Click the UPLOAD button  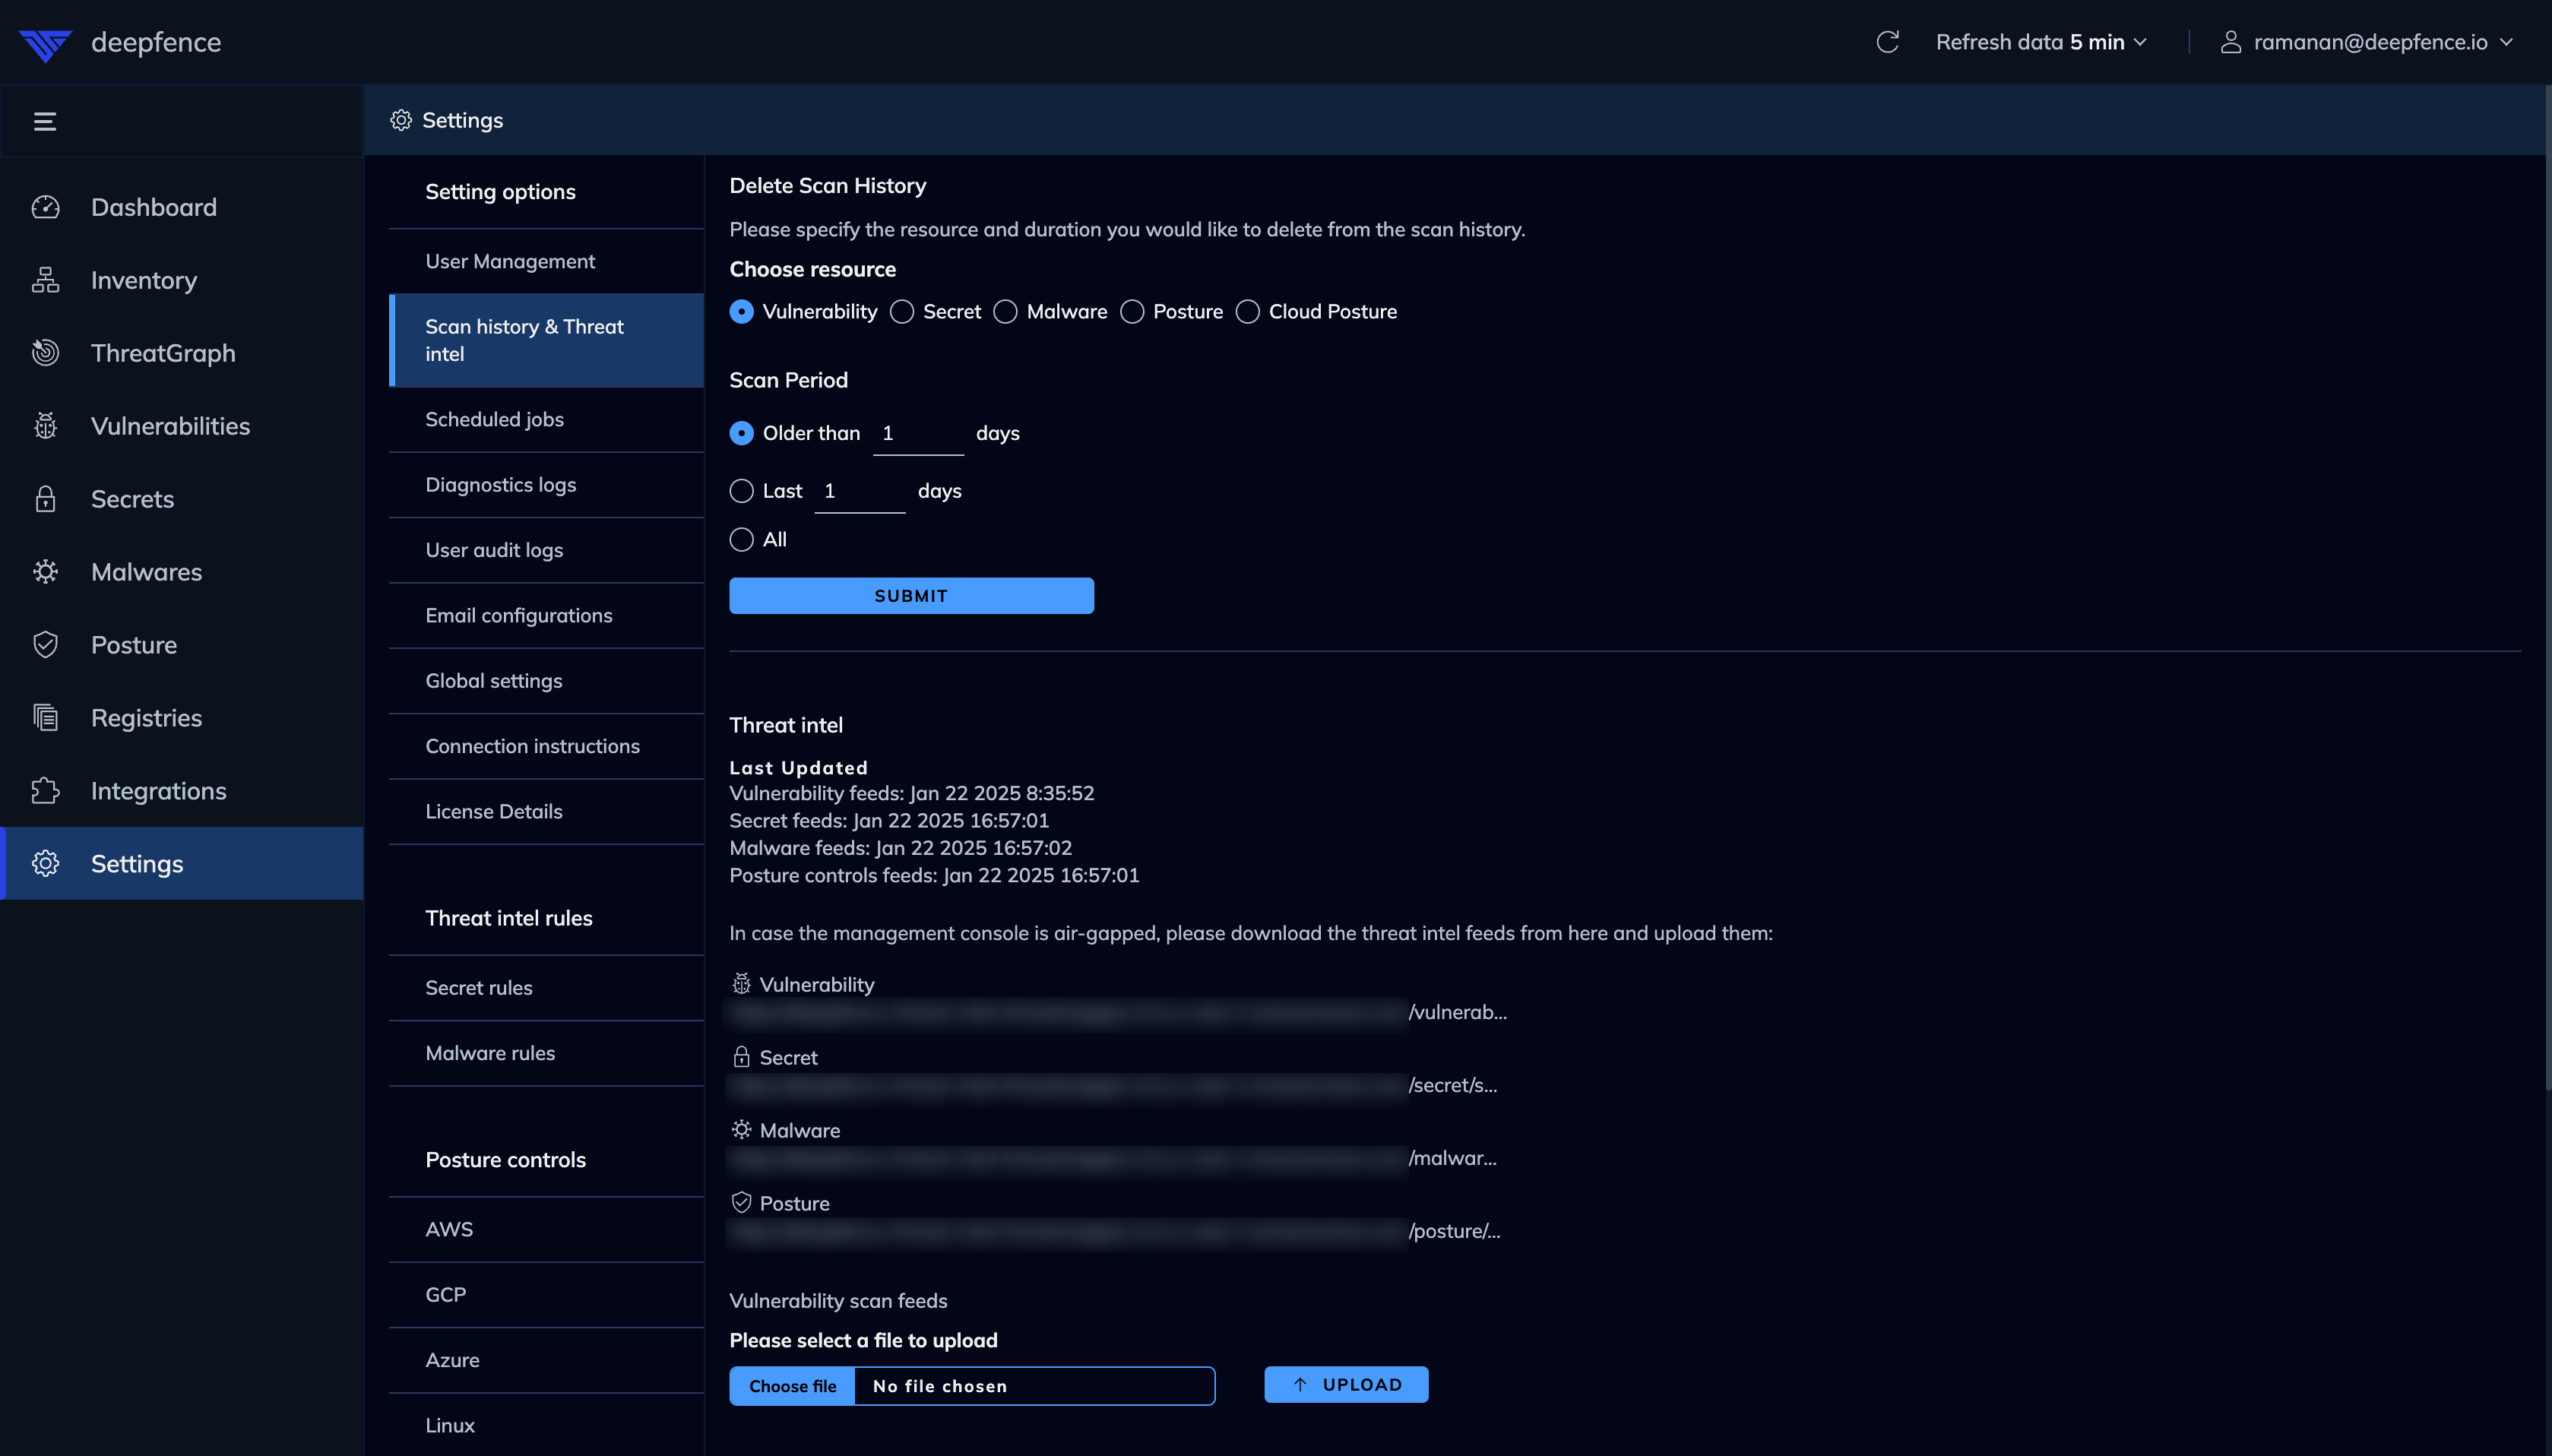click(1346, 1385)
